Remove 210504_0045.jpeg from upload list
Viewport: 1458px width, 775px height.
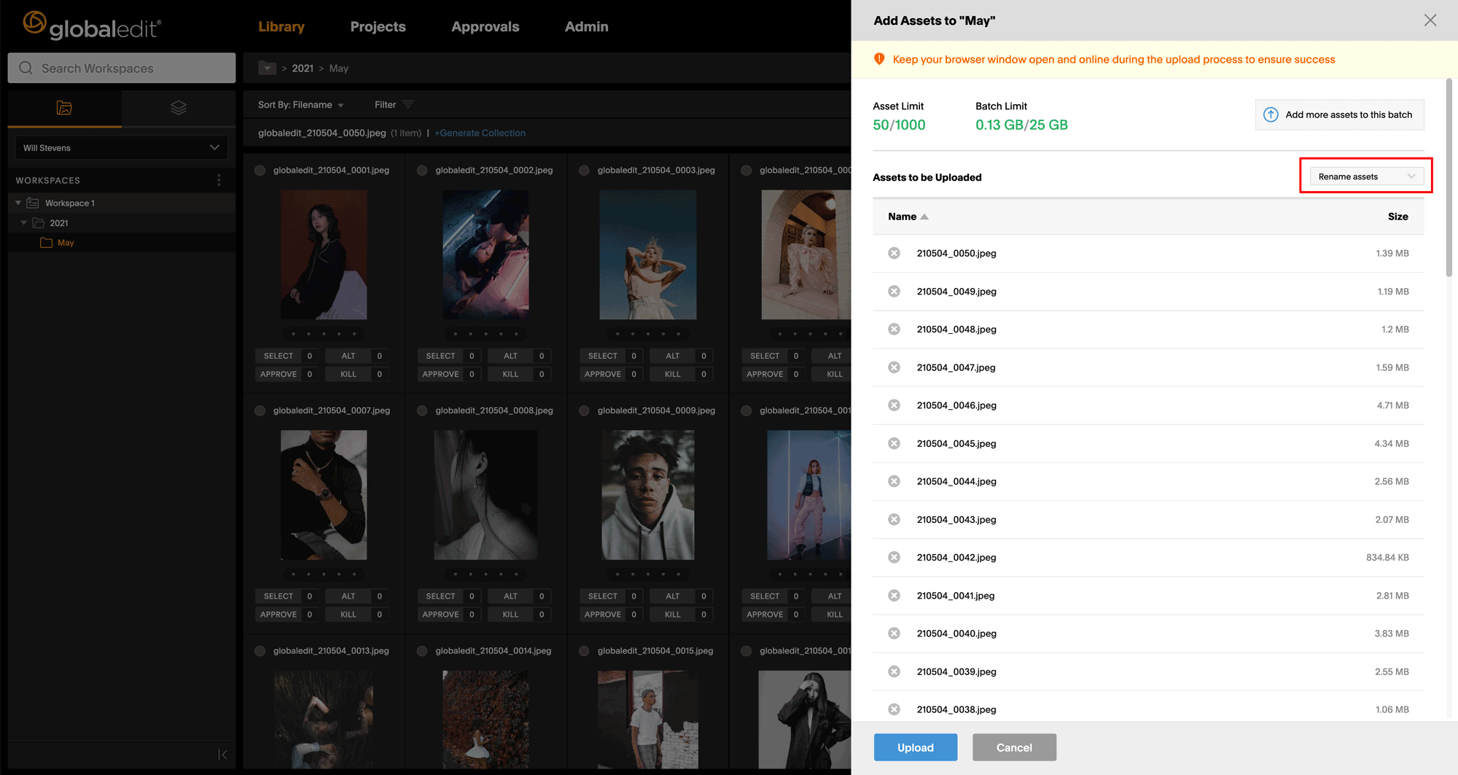pyautogui.click(x=894, y=443)
